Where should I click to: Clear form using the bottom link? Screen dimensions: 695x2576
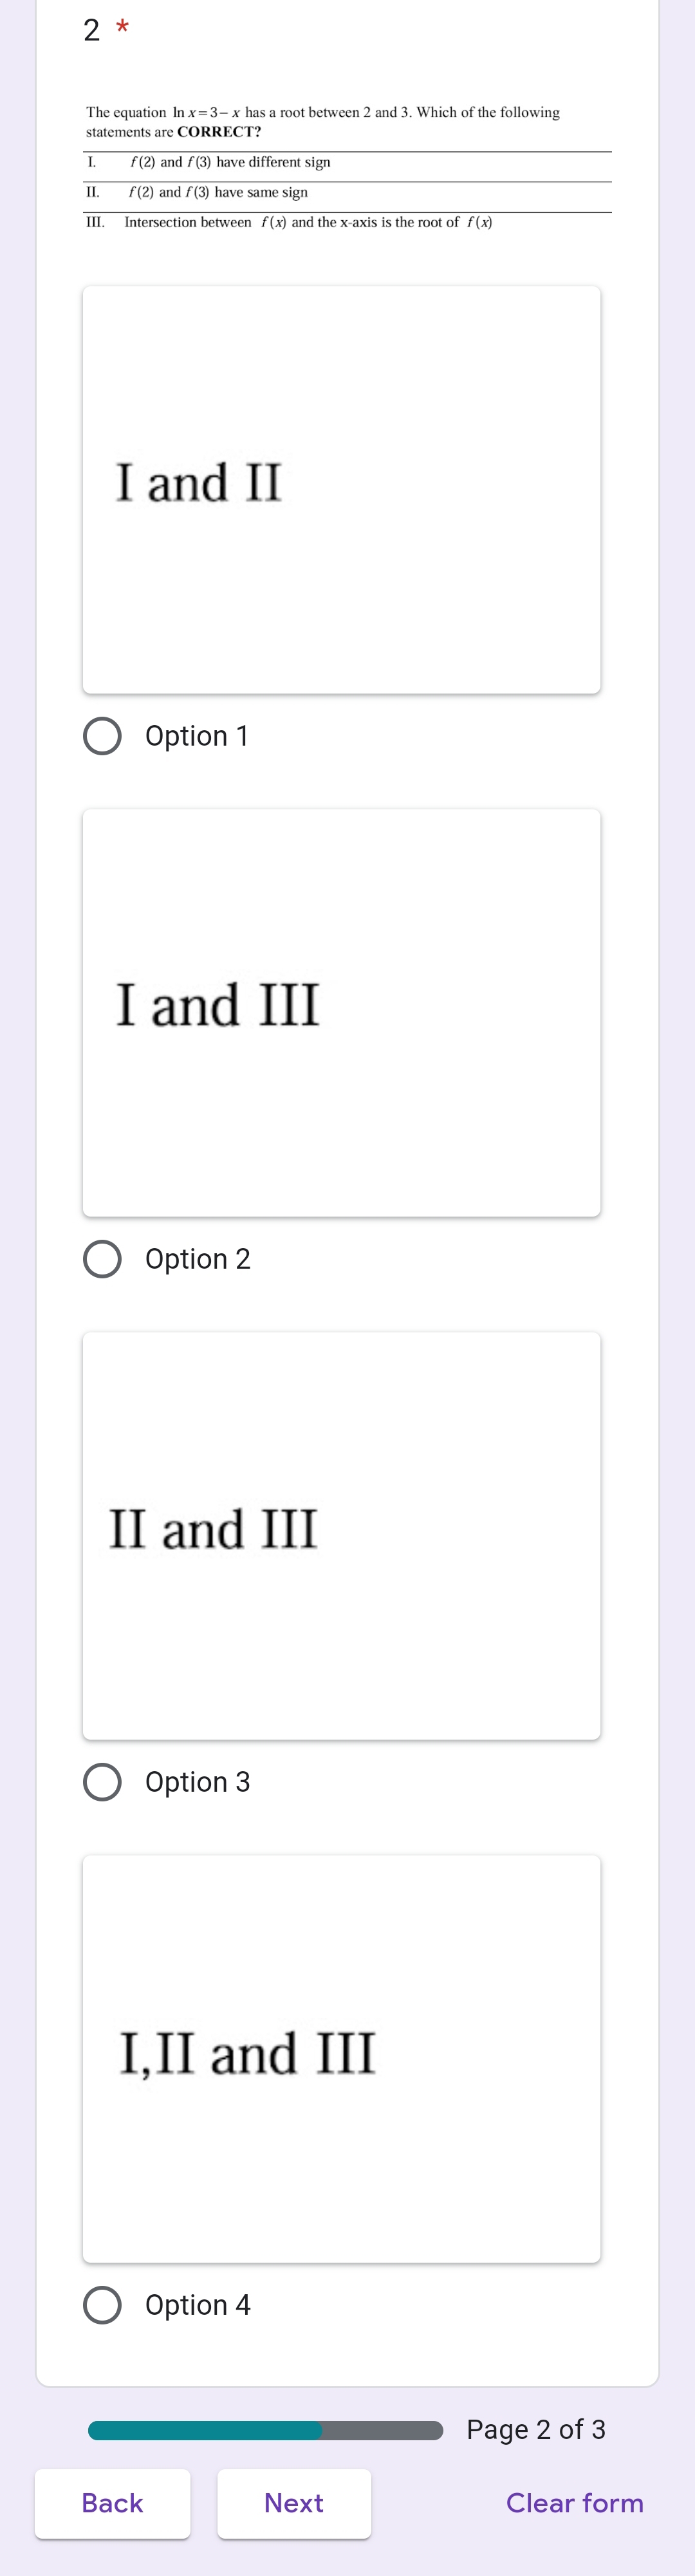click(574, 2503)
